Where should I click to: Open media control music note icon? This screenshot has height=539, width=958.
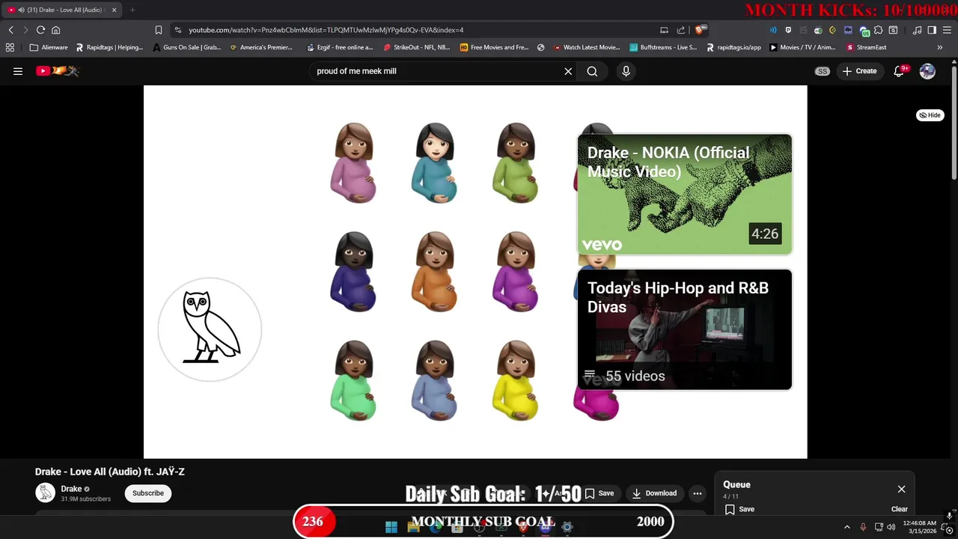pos(917,30)
